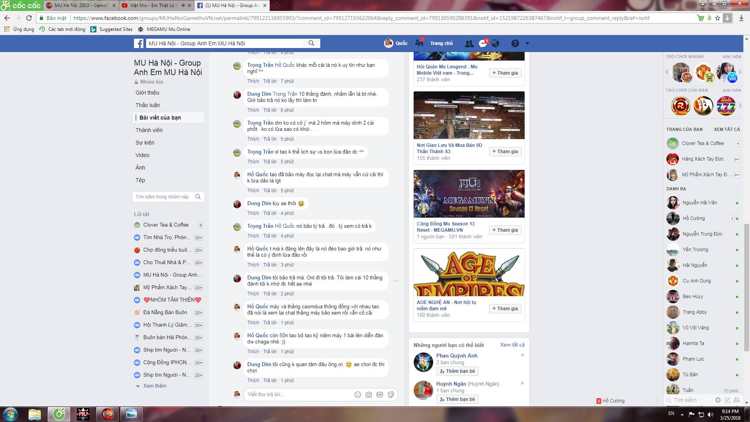
Task: Open Thành viên in group menu
Action: click(149, 130)
